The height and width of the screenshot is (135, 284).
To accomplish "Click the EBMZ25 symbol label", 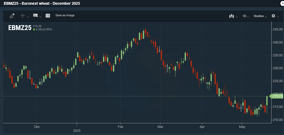I will [x=20, y=28].
